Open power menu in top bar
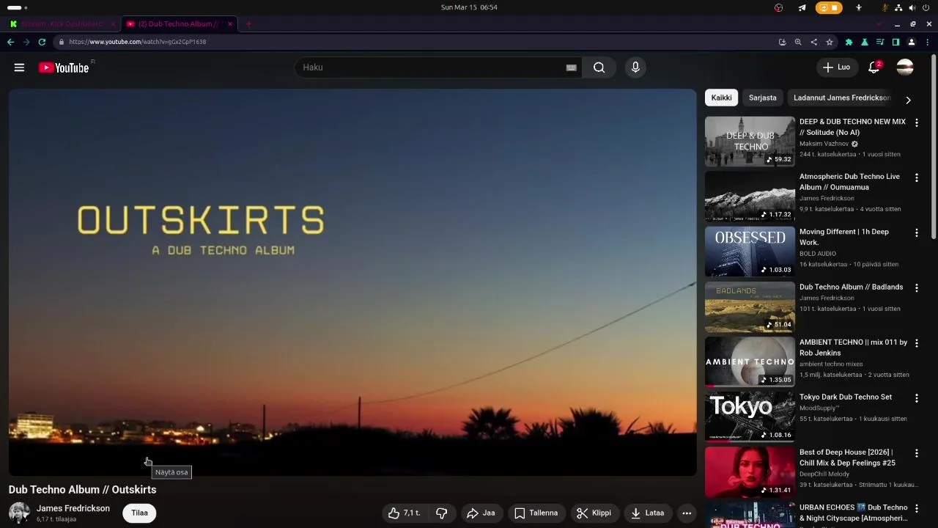Image resolution: width=938 pixels, height=528 pixels. tap(926, 7)
